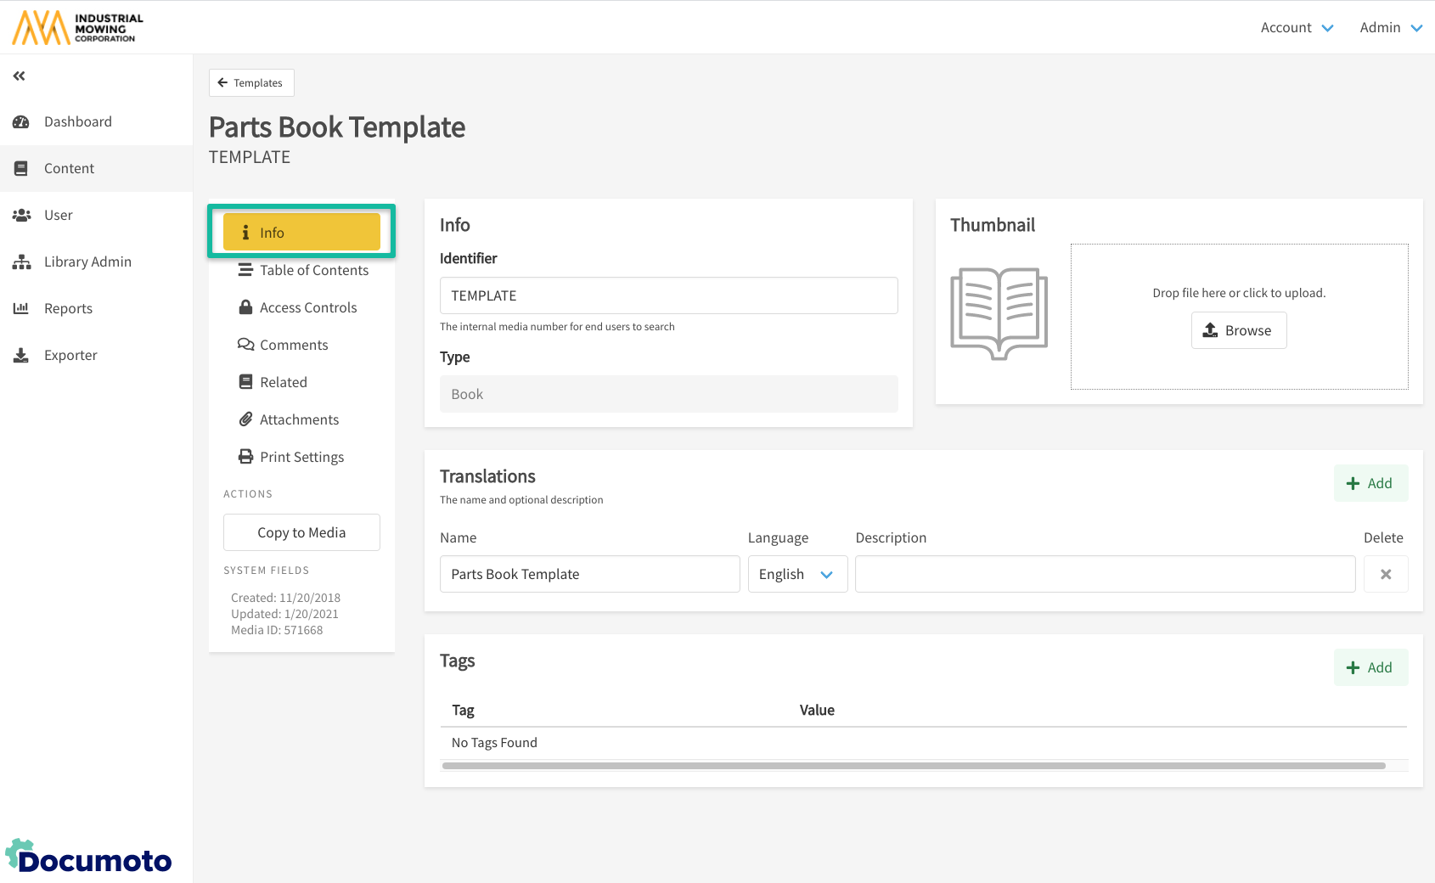Viewport: 1435px width, 883px height.
Task: Click the Identifier input field
Action: [x=668, y=296]
